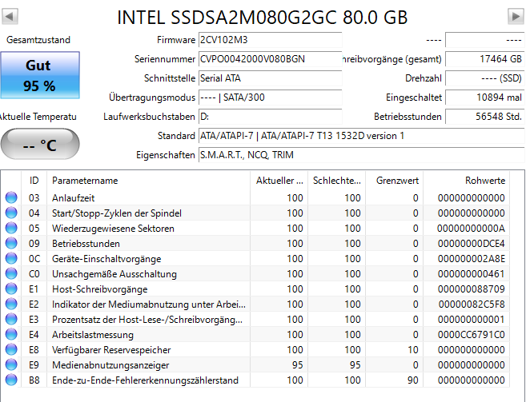Click raw value 00000000000A

[471, 229]
